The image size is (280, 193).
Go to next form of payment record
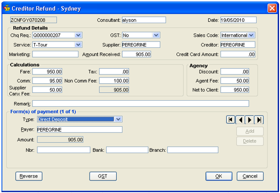(x=249, y=119)
